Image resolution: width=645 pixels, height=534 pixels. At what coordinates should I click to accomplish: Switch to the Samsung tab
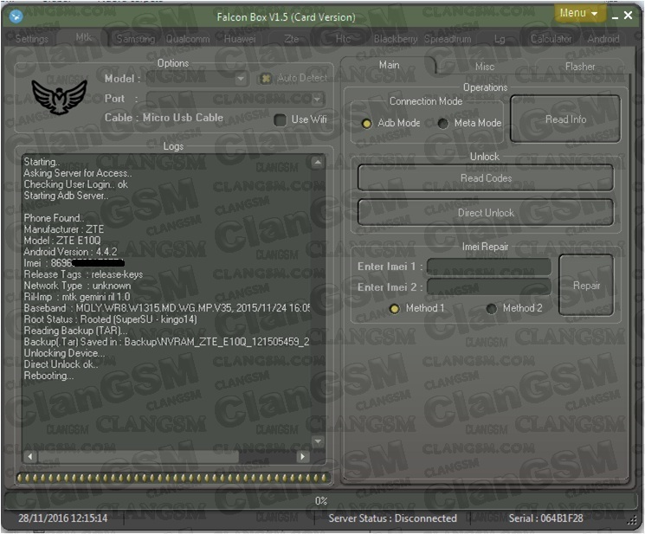pyautogui.click(x=136, y=39)
